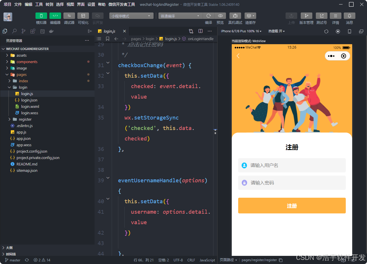Click the real device debug bug icon
Screen dimensions: 367x264
click(x=235, y=16)
